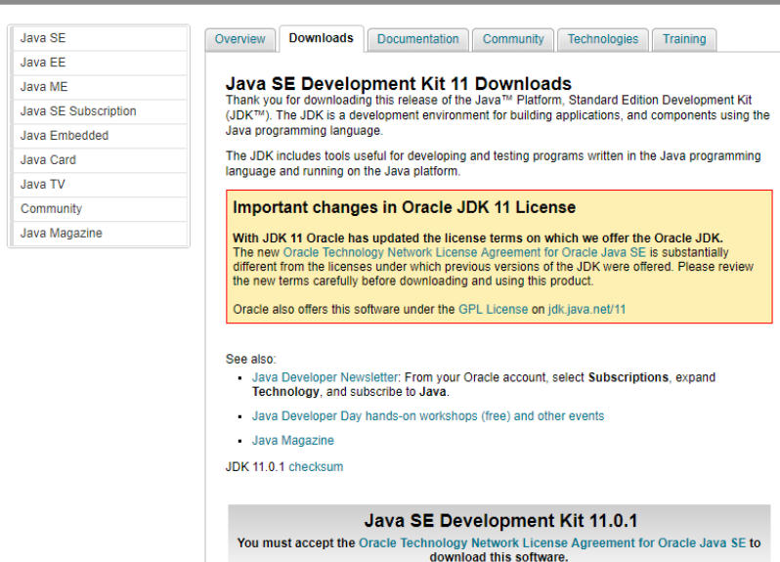This screenshot has width=780, height=562.
Task: Visit the jdk.java.net/11 link
Action: coord(586,309)
